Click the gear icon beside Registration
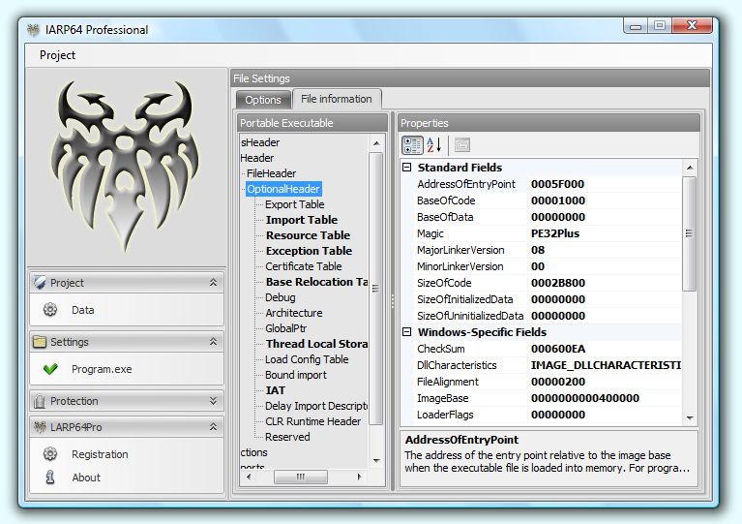 click(x=50, y=454)
